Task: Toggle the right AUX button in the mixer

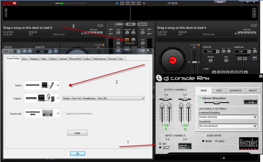Action: [150, 30]
